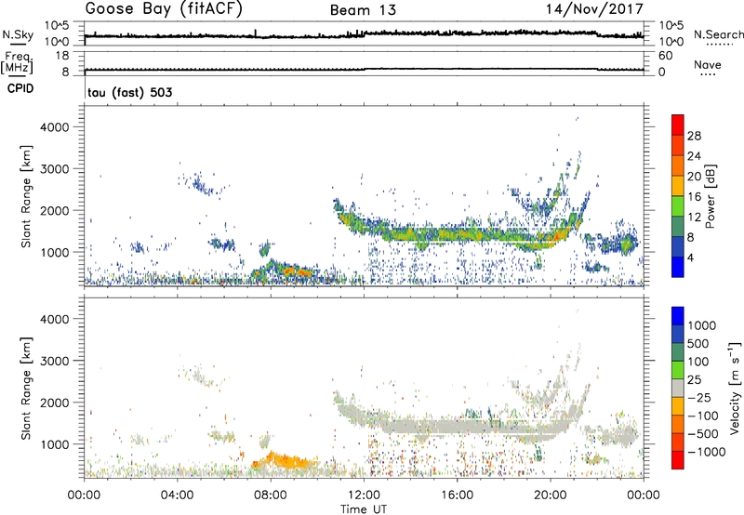Screen dimensions: 744x515
Task: Click the "Goose Bay (fitACF)" title text
Action: point(164,9)
